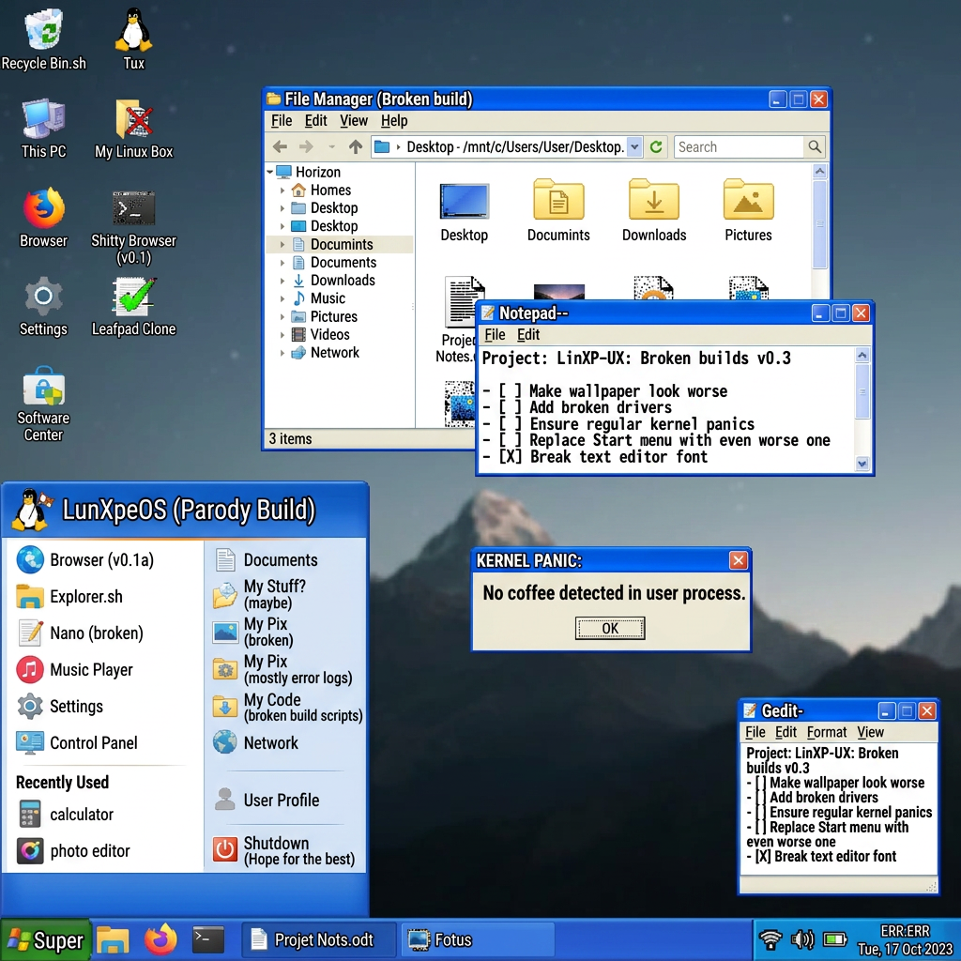
Task: Expand the Documents tree node
Action: point(282,263)
